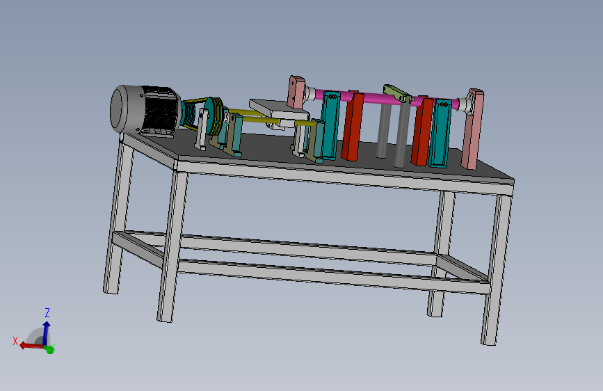Click the blue Z axis of the orientation triad
This screenshot has width=603, height=391.
pyautogui.click(x=46, y=333)
